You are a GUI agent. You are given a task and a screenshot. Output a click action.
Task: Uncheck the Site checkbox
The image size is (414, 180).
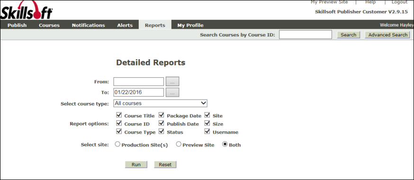207,115
